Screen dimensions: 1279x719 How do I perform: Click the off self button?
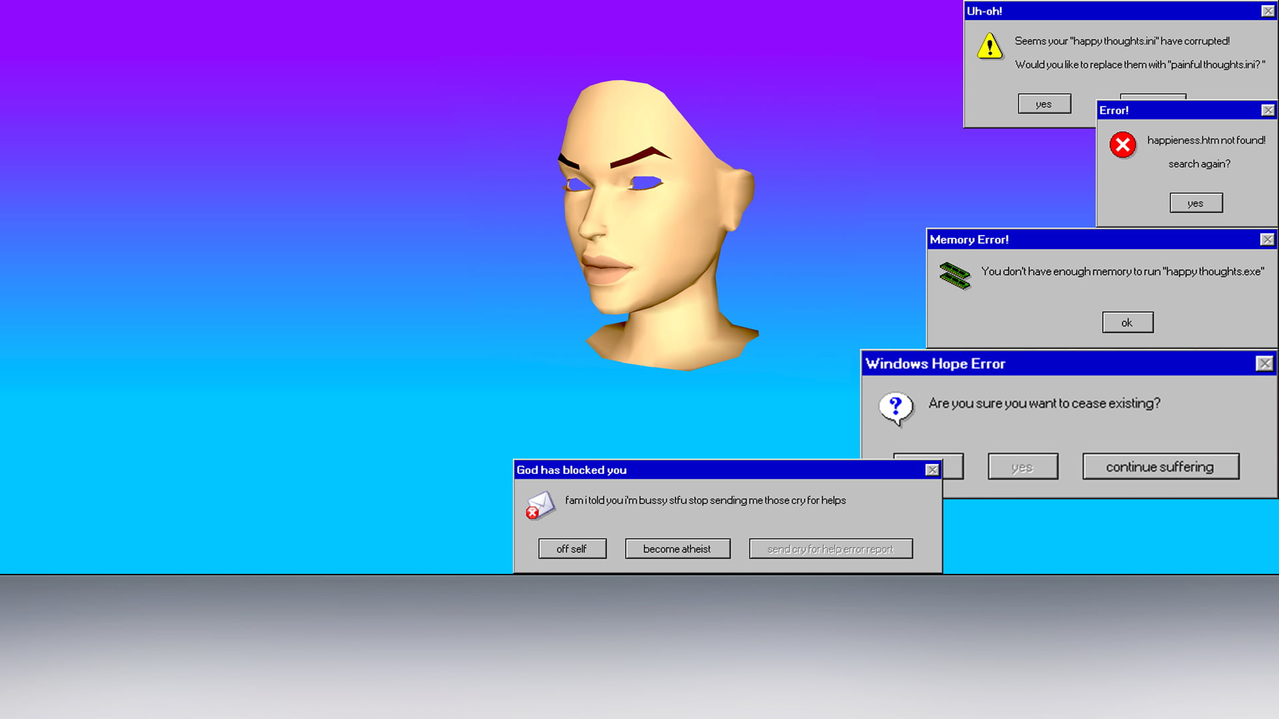pyautogui.click(x=572, y=549)
